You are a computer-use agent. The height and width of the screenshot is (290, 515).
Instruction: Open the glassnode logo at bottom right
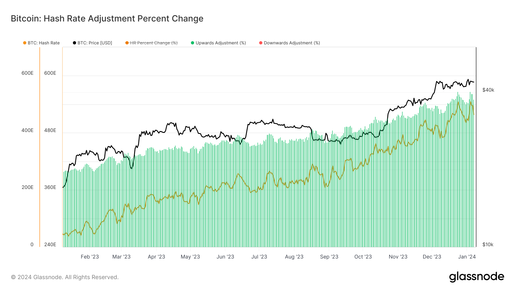click(x=476, y=277)
